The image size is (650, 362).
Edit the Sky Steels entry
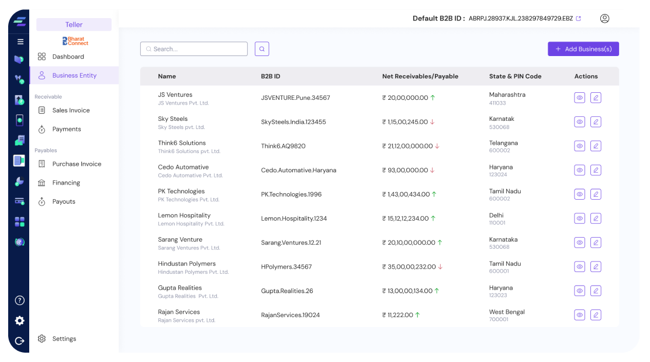(596, 122)
